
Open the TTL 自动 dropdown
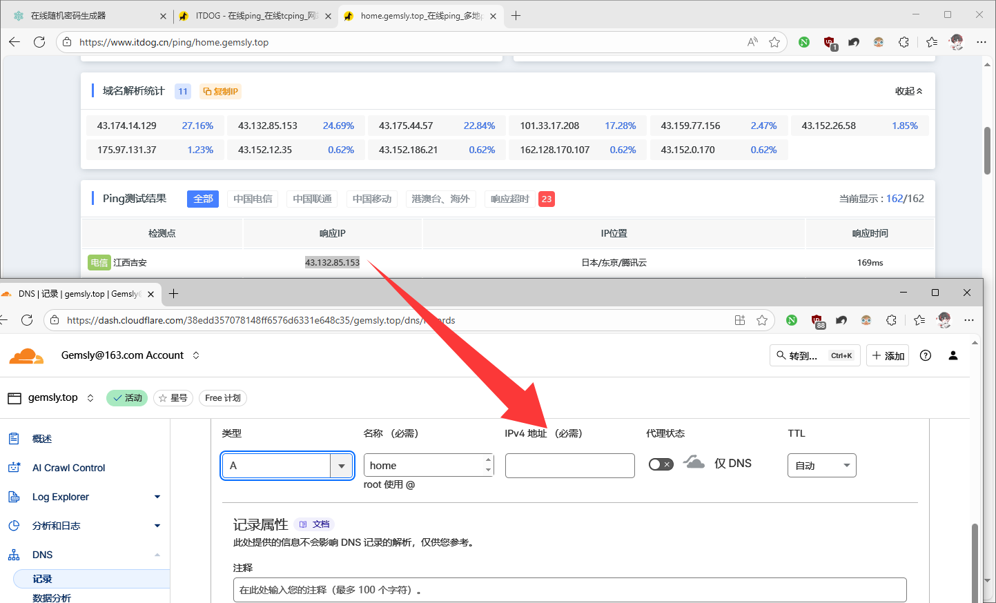(x=821, y=466)
